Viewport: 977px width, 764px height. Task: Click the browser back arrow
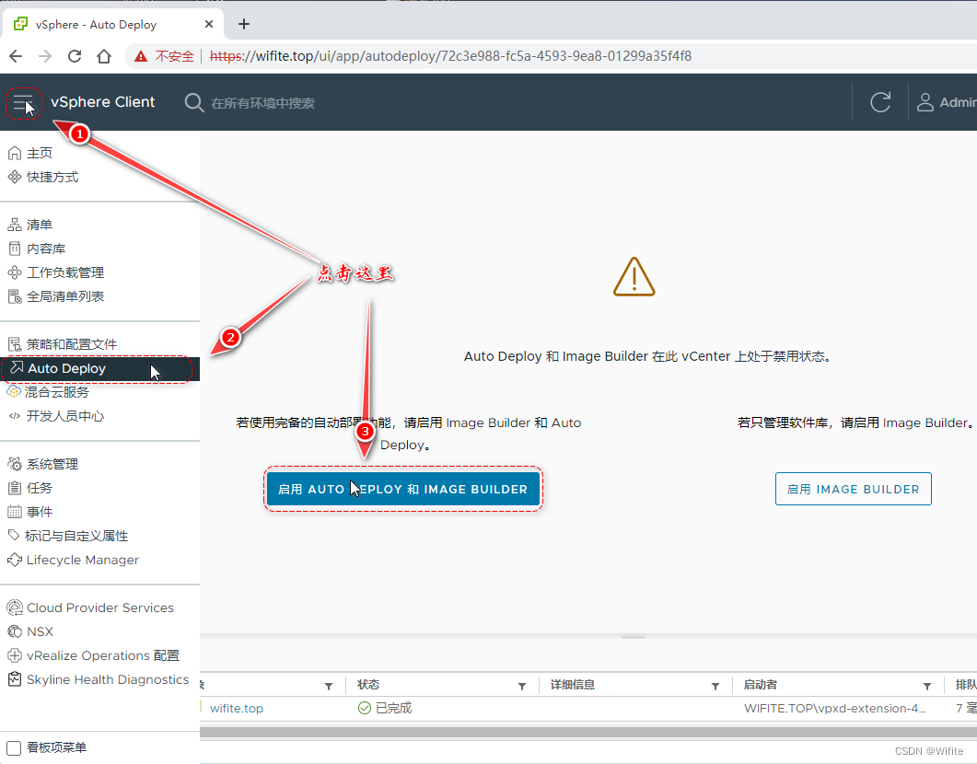point(16,56)
